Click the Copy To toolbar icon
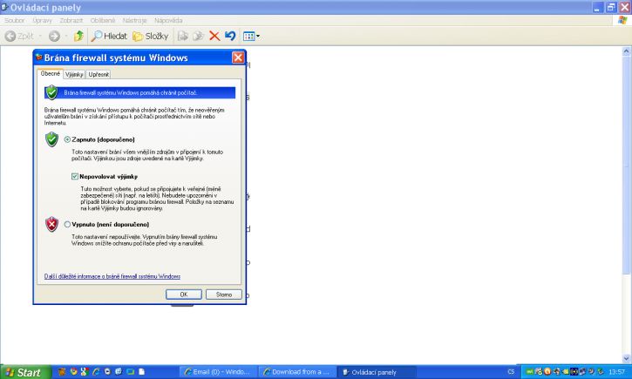This screenshot has width=632, height=379. pyautogui.click(x=198, y=37)
